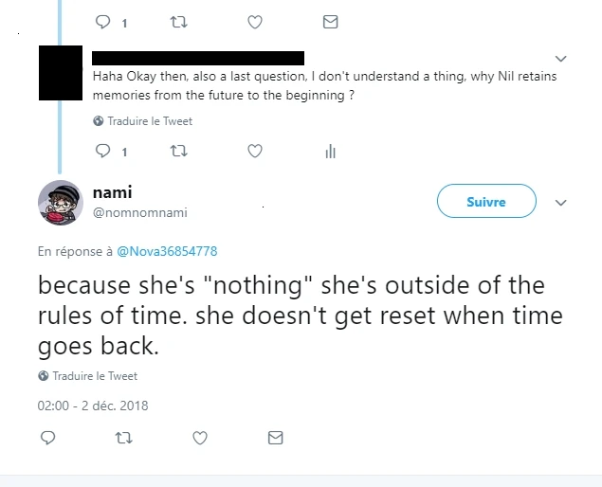Translate nami's tweet with Traduire le Tweet
The width and height of the screenshot is (602, 487).
(95, 376)
